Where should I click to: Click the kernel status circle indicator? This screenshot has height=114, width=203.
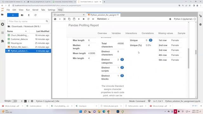pos(195,19)
